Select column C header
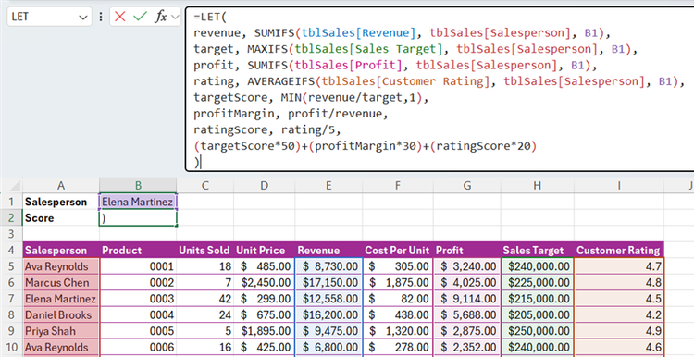The width and height of the screenshot is (694, 357). 204,185
